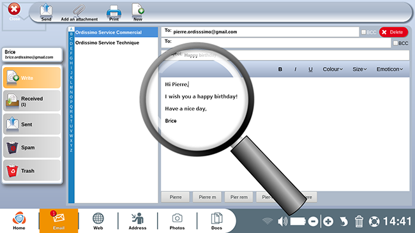The image size is (415, 233).
Task: Choose the suggestion "Pier rem"
Action: [x=239, y=197]
